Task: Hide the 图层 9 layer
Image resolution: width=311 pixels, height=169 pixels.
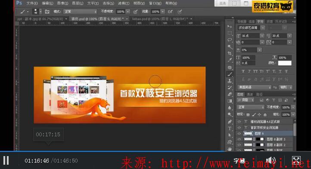Action: 239,134
